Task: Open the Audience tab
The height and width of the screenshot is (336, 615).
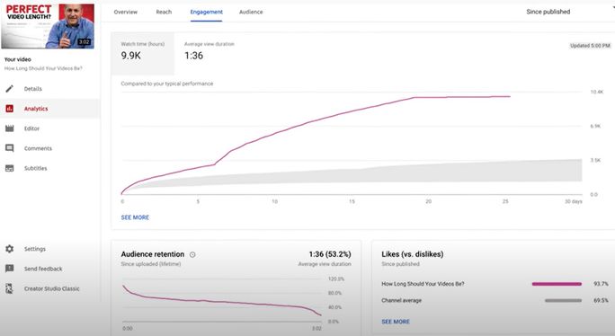Action: point(251,12)
